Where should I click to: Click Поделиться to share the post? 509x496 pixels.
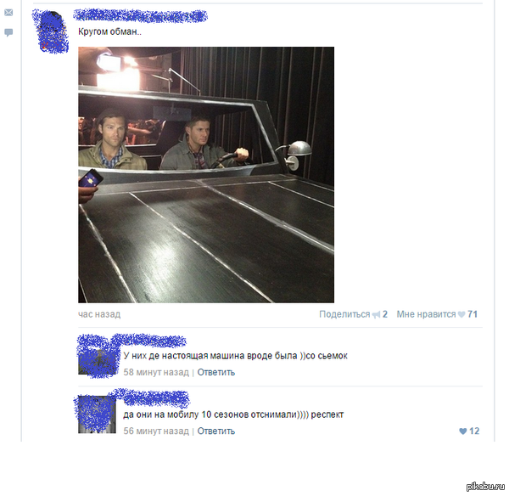point(344,314)
